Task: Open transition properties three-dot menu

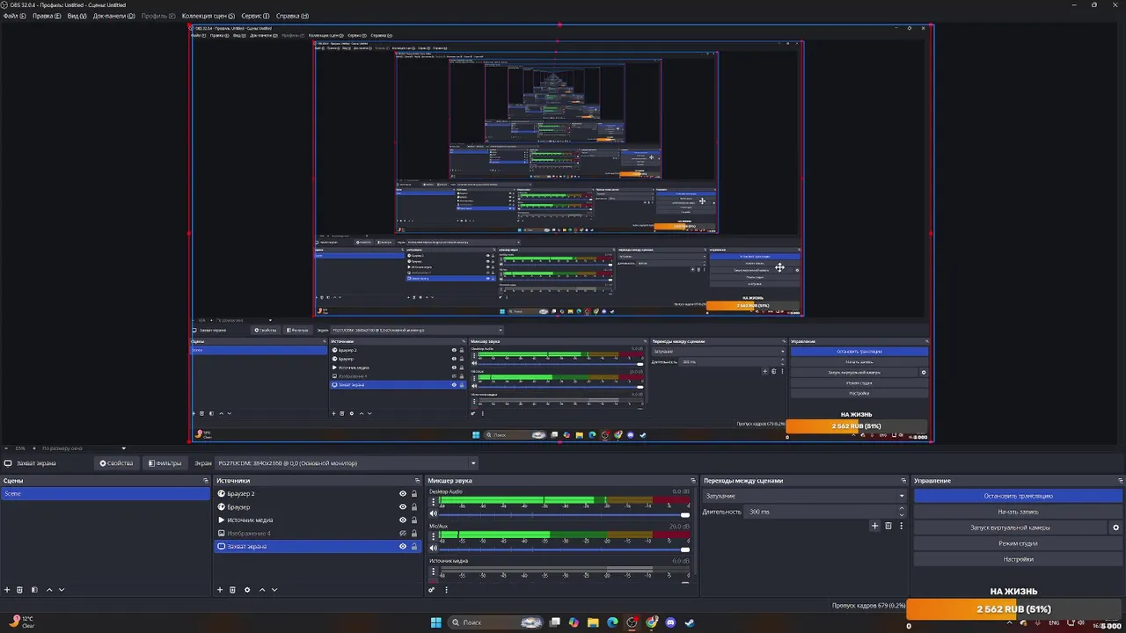Action: pos(901,526)
